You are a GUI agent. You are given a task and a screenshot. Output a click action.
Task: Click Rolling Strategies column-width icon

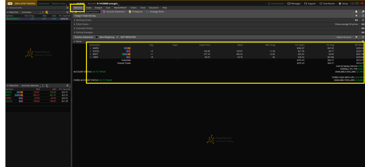(363, 32)
